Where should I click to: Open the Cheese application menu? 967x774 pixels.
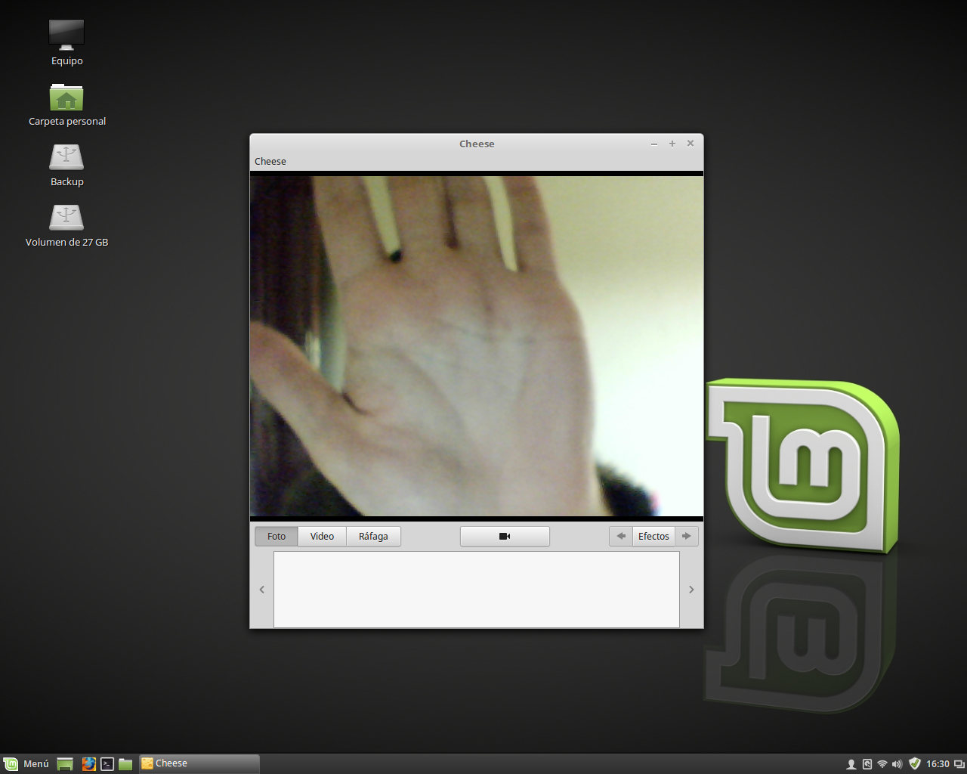coord(270,161)
